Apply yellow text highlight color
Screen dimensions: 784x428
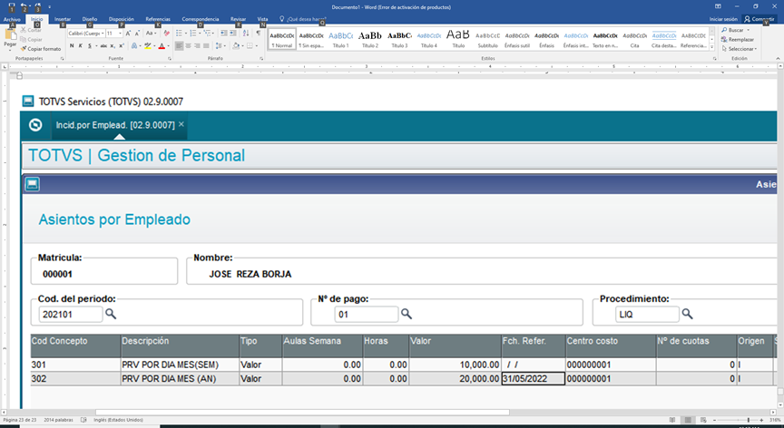pos(147,46)
